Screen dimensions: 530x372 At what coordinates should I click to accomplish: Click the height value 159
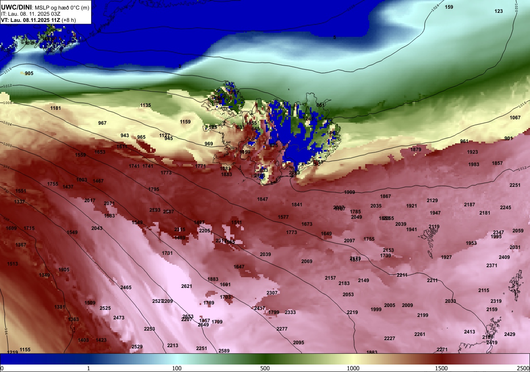pyautogui.click(x=449, y=7)
